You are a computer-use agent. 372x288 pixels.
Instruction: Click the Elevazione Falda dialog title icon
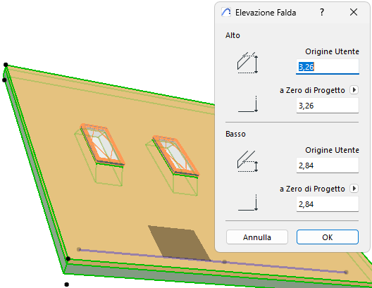point(226,12)
